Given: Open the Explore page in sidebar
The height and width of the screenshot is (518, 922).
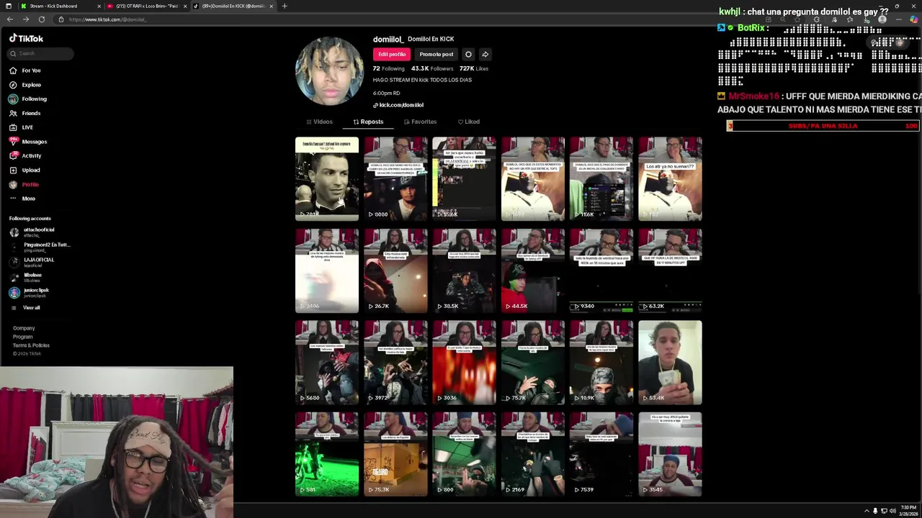Looking at the screenshot, I should tap(24, 85).
